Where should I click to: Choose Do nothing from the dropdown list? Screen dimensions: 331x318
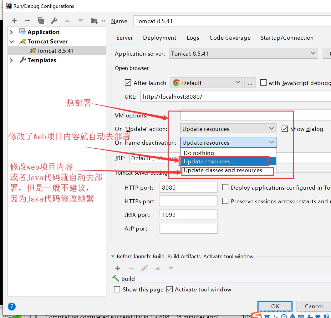click(x=228, y=153)
